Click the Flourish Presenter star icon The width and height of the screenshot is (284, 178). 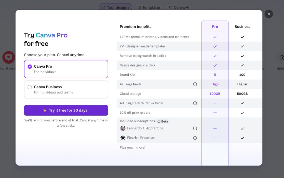coord(123,138)
